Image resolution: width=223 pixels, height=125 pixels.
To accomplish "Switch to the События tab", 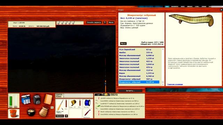I will tap(114, 95).
